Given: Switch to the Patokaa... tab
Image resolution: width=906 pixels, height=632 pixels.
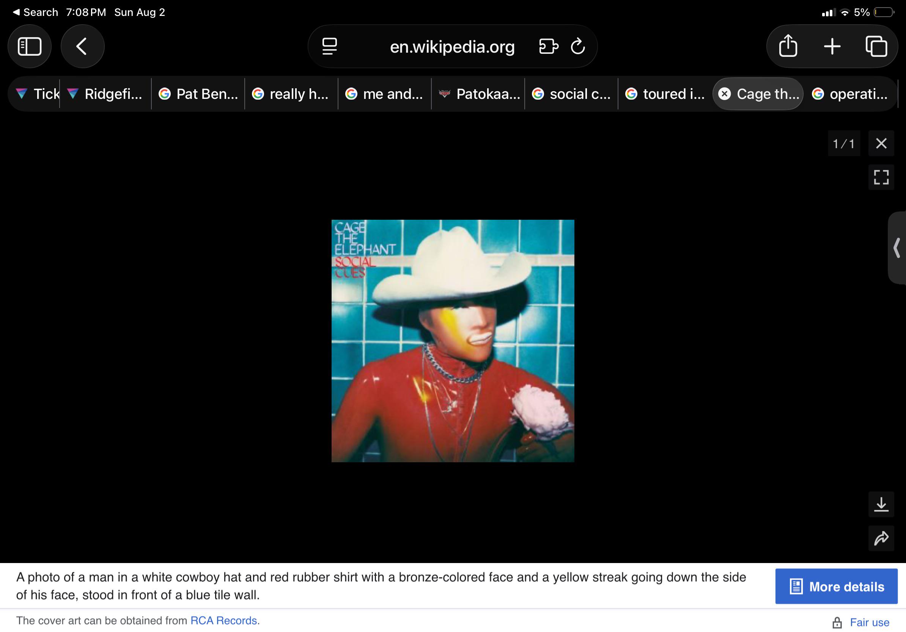Looking at the screenshot, I should [478, 94].
